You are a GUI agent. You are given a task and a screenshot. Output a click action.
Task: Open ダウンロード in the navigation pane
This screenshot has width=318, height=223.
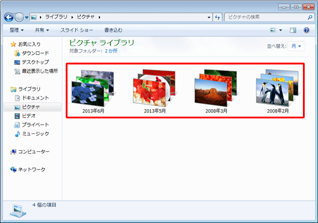pos(35,53)
